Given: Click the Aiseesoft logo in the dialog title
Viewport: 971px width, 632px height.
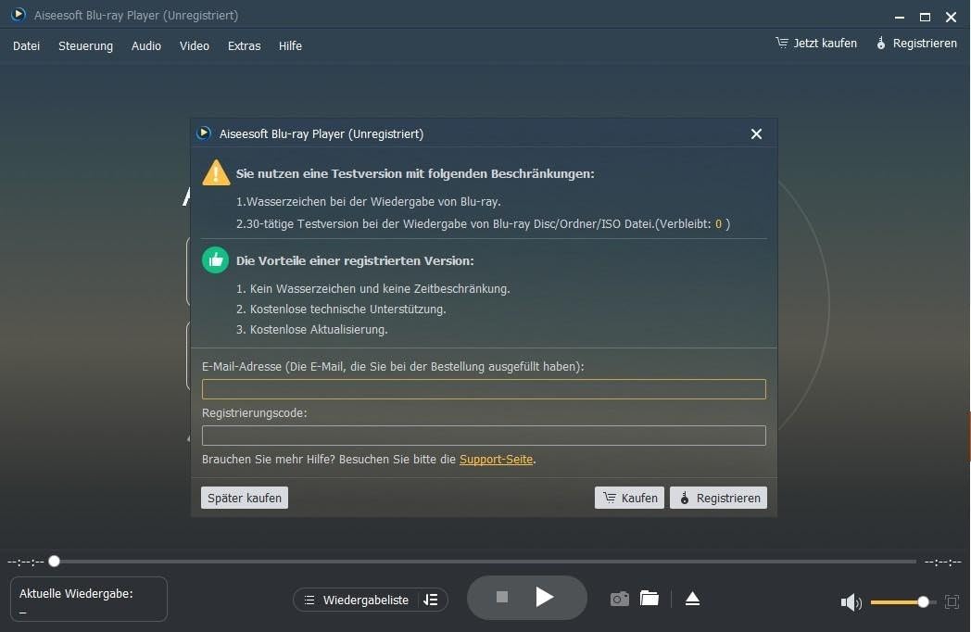Looking at the screenshot, I should click(204, 133).
